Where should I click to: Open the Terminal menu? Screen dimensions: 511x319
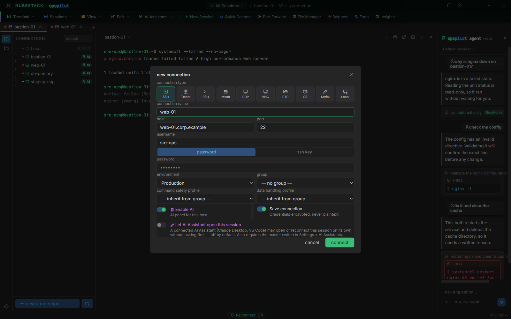pyautogui.click(x=21, y=17)
